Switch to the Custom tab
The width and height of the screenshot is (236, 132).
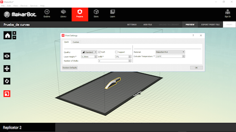tap(76, 42)
